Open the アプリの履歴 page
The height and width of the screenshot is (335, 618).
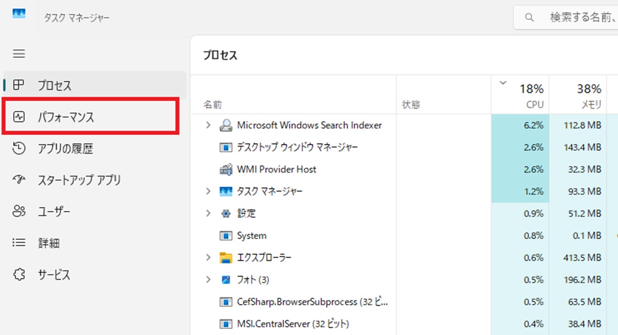(x=95, y=148)
